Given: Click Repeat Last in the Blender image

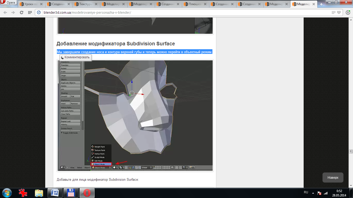Looking at the screenshot, I should pyautogui.click(x=70, y=121).
